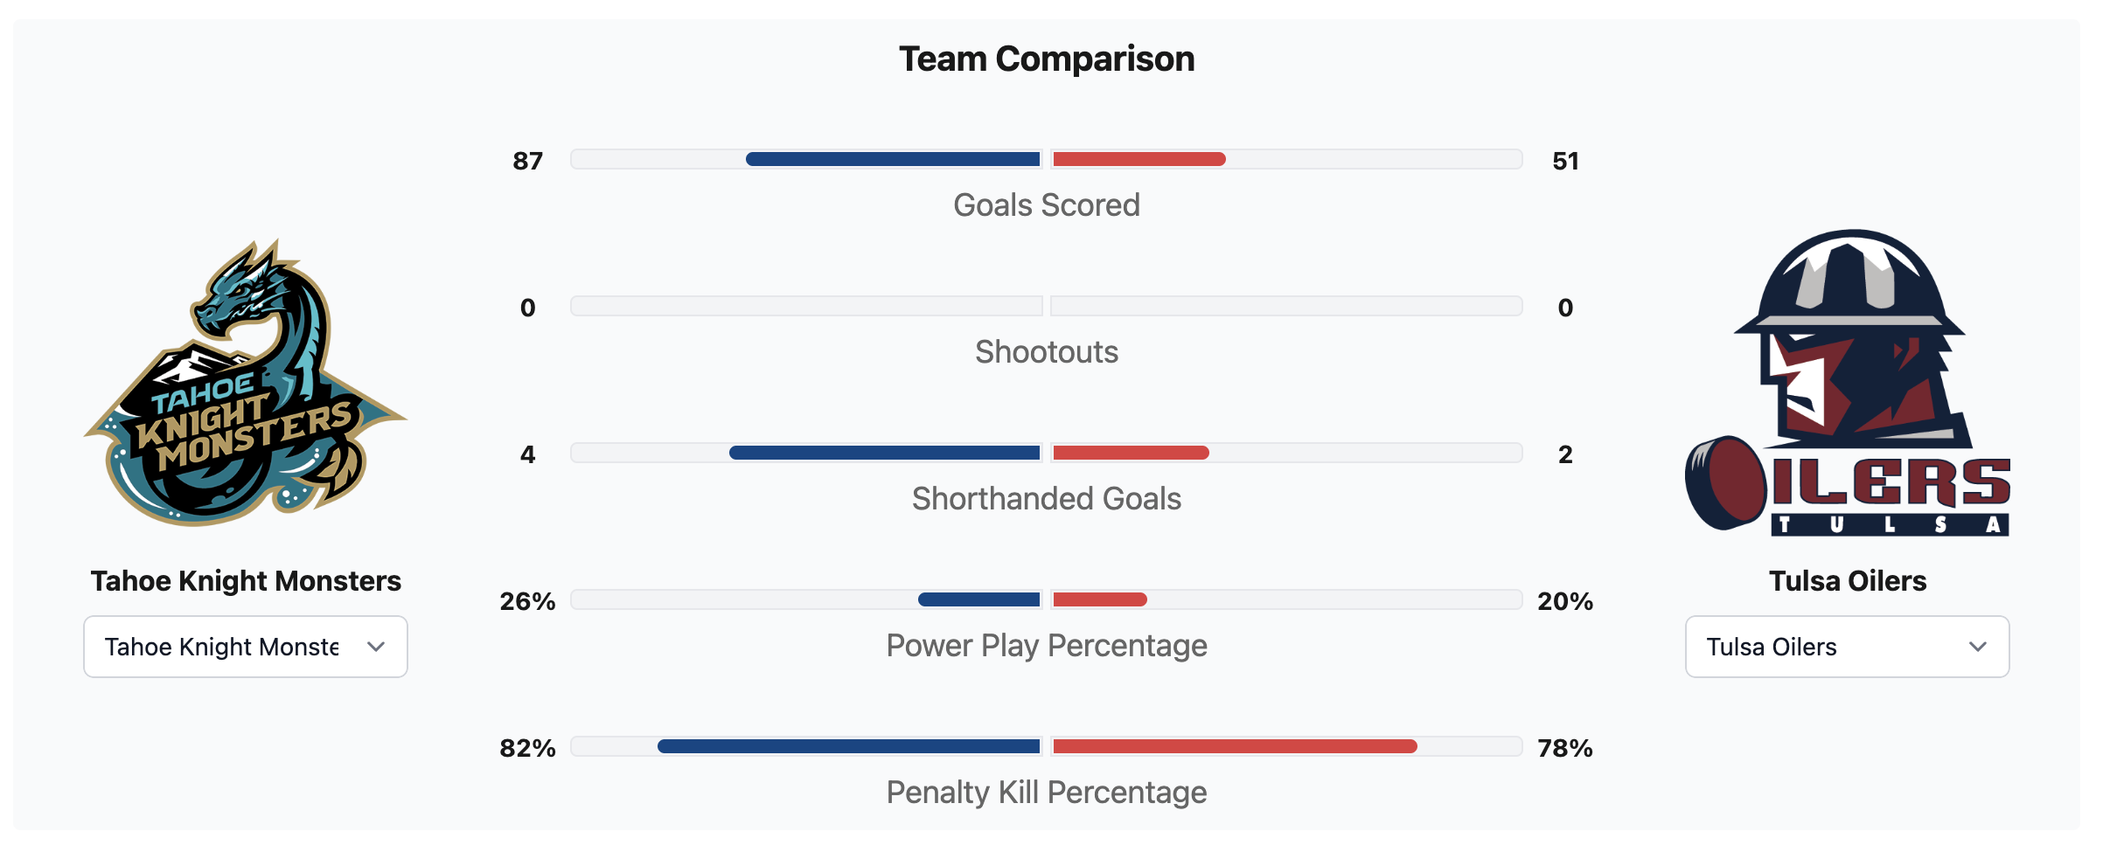Click the Tahoe Knight Monsters team name text
This screenshot has width=2103, height=845.
tap(246, 581)
